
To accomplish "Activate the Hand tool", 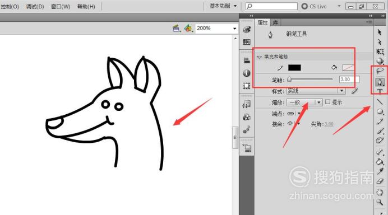I will 380,192.
